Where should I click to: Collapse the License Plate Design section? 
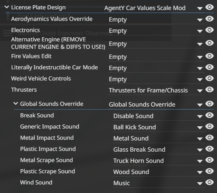click(x=7, y=7)
